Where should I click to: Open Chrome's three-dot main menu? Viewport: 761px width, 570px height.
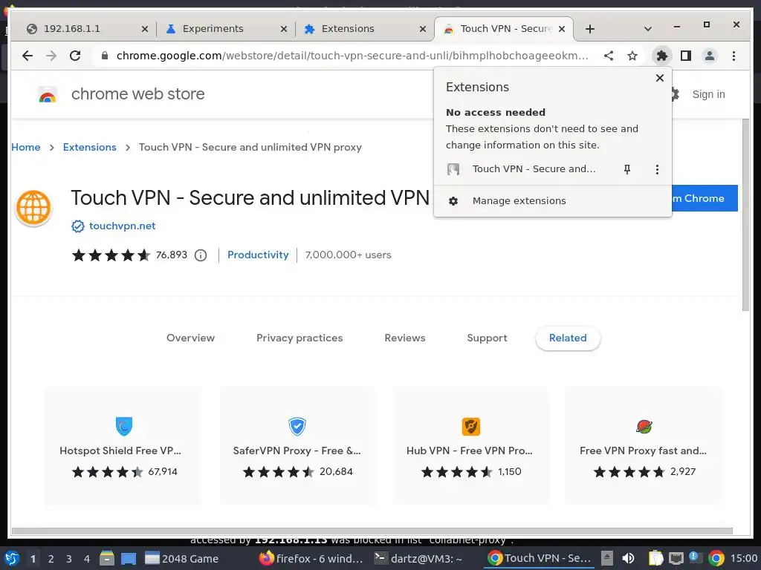(x=734, y=56)
